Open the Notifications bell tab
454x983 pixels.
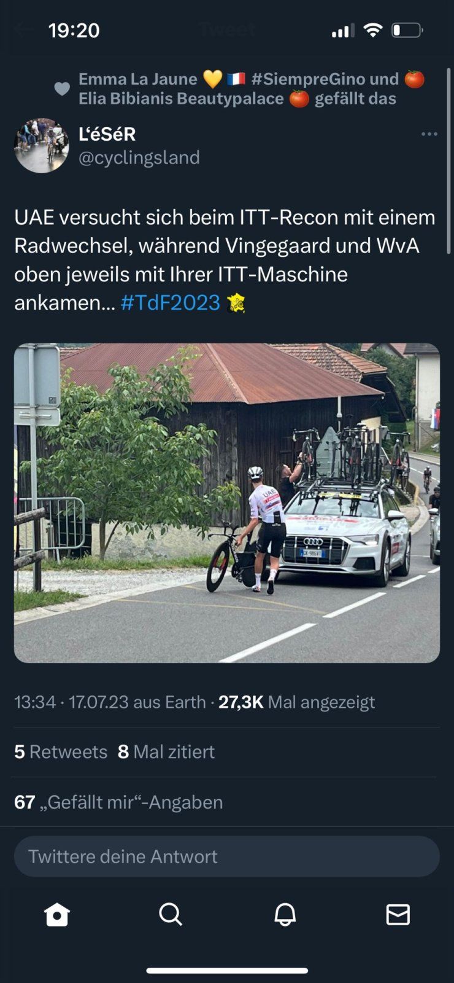pyautogui.click(x=285, y=914)
